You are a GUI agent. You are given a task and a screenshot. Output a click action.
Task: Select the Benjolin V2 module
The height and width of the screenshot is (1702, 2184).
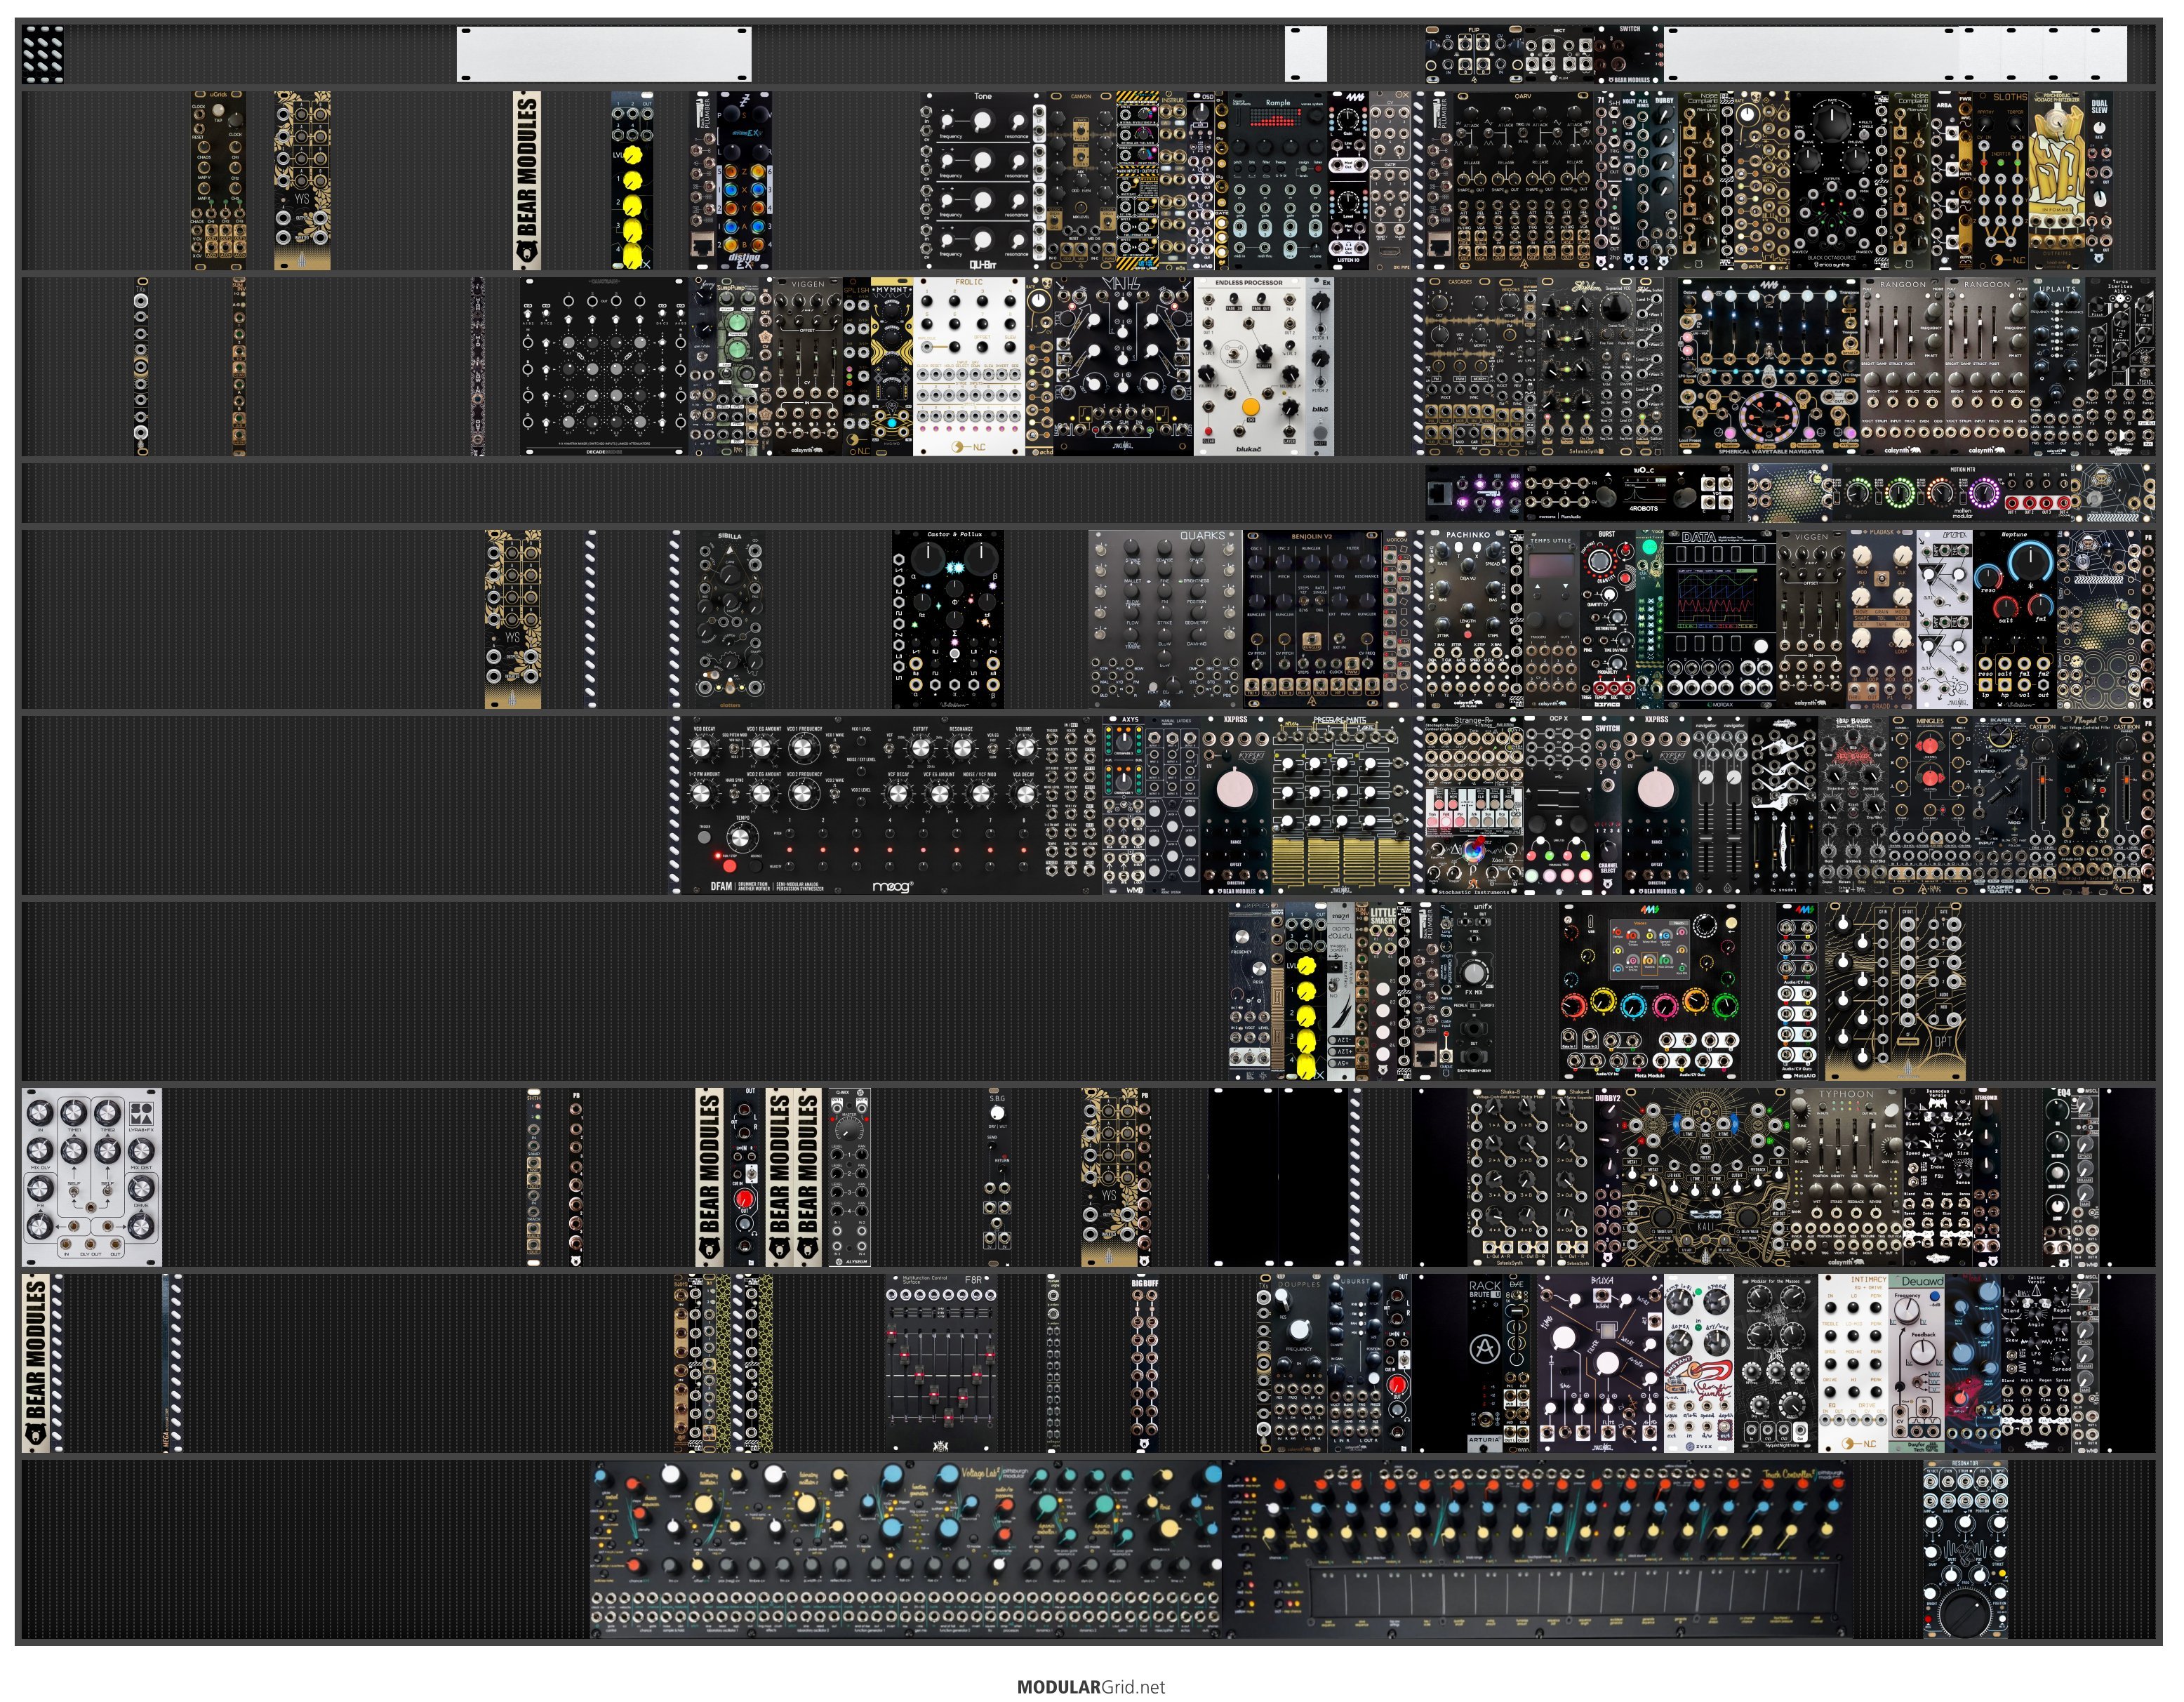1312,619
